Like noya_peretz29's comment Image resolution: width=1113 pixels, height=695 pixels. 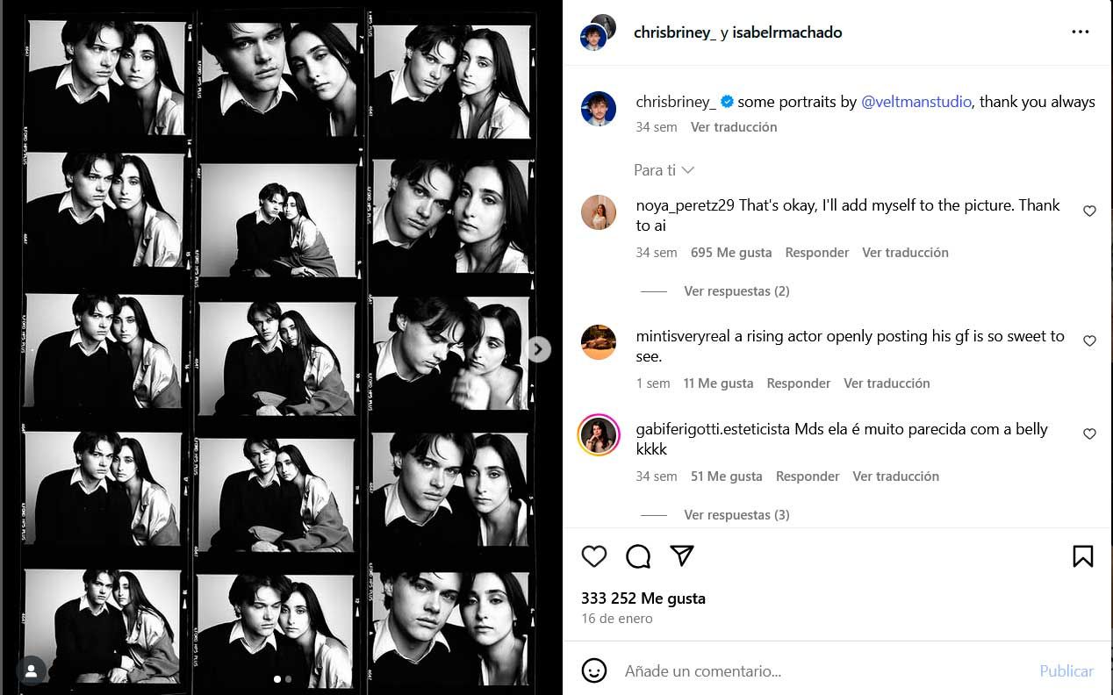click(x=1089, y=211)
